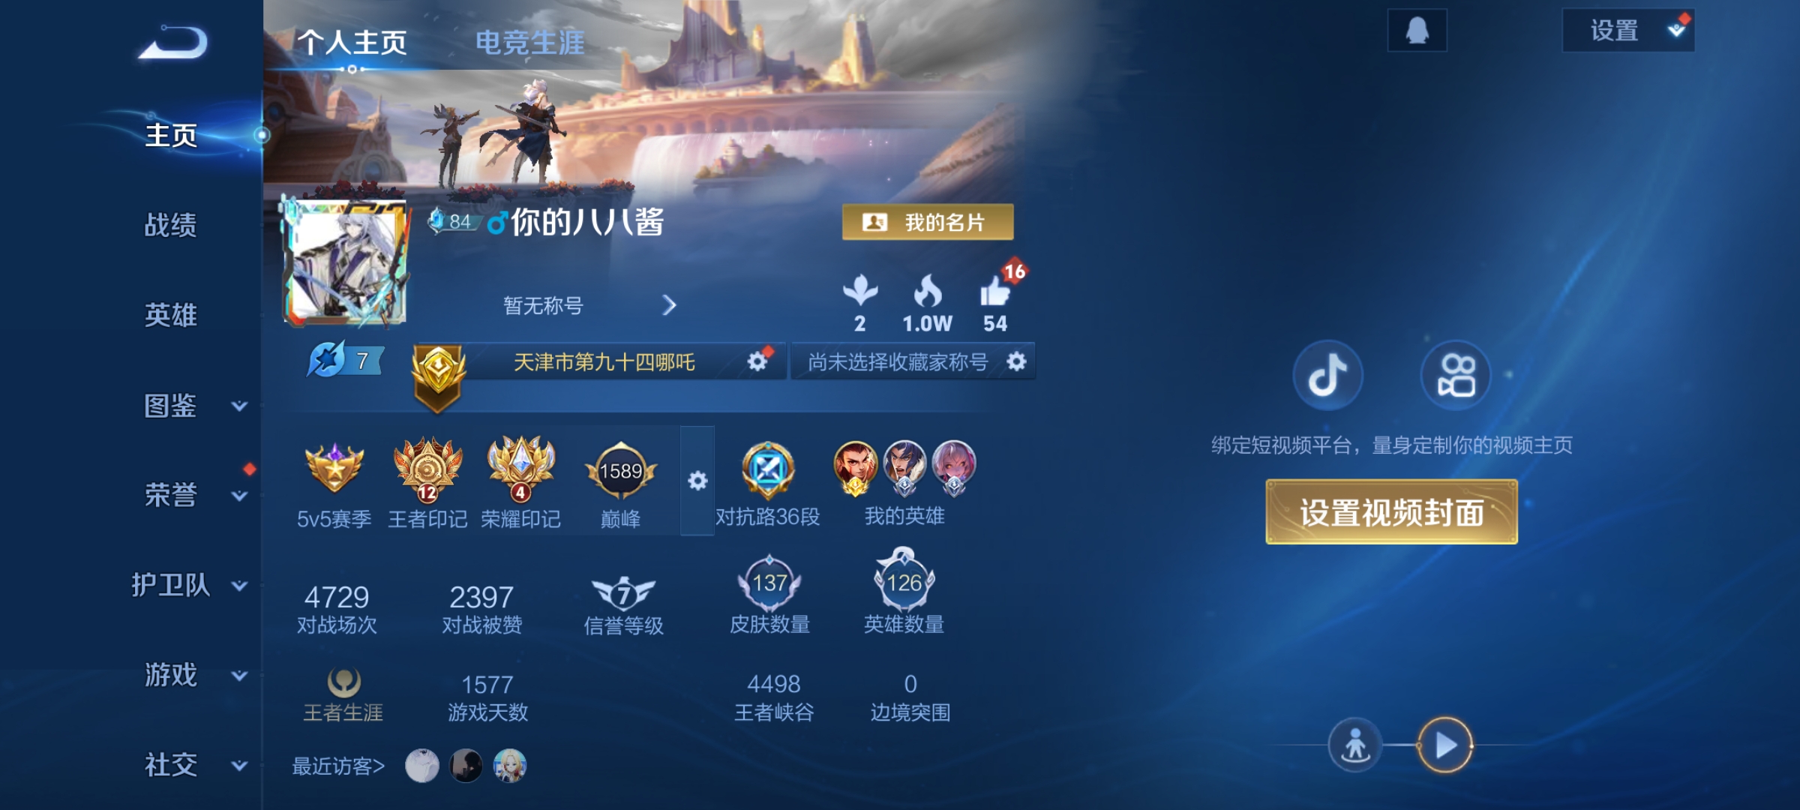Open the QQ penguin notification icon
This screenshot has width=1800, height=810.
point(1417,31)
